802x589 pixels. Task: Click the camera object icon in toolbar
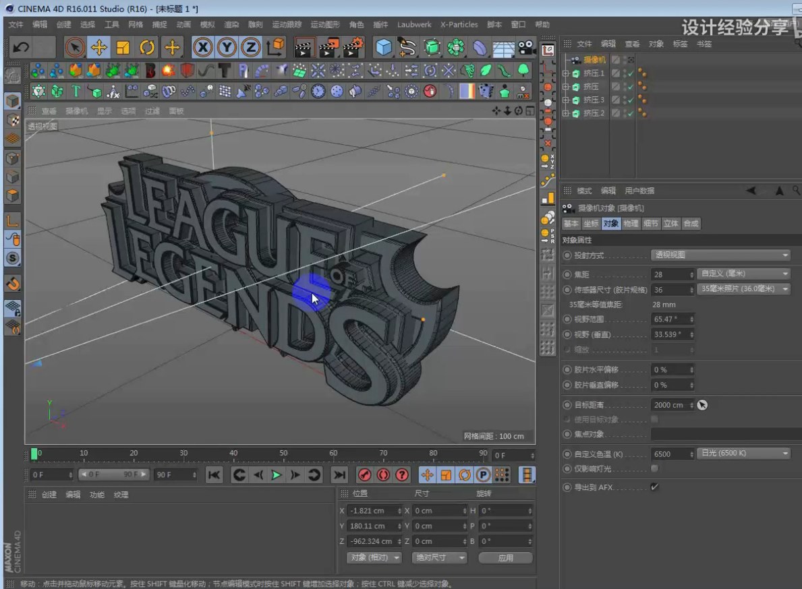point(526,47)
